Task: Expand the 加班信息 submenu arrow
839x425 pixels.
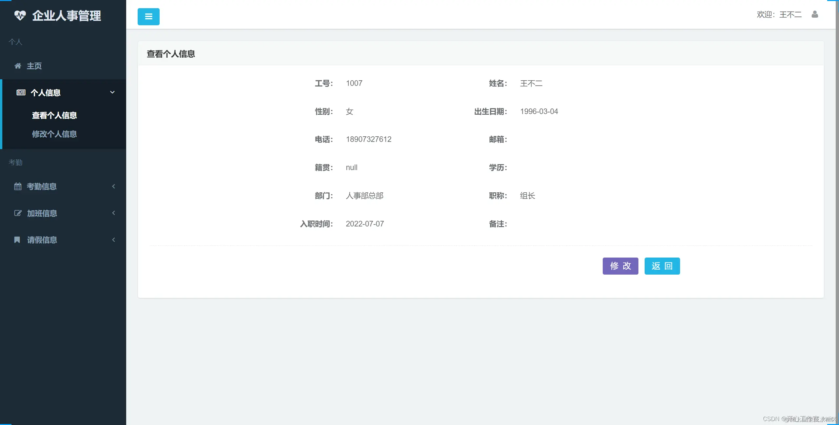Action: [x=113, y=213]
